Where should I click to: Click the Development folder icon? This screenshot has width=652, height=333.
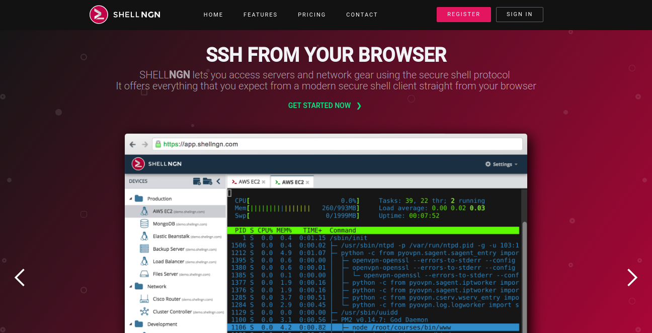point(139,324)
